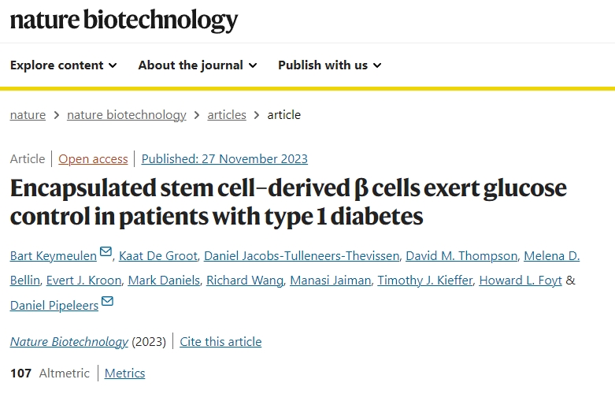
Task: Click the Nature Biotechnology journal citation link
Action: pyautogui.click(x=69, y=341)
